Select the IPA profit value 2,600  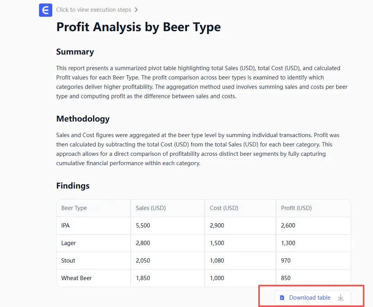click(288, 226)
